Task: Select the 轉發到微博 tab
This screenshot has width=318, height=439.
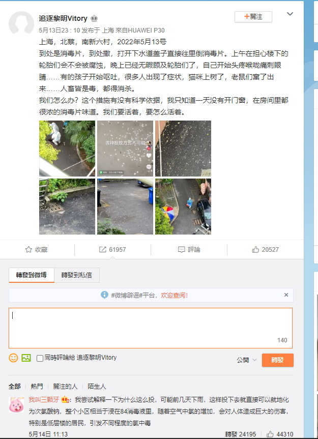Action: (x=32, y=275)
